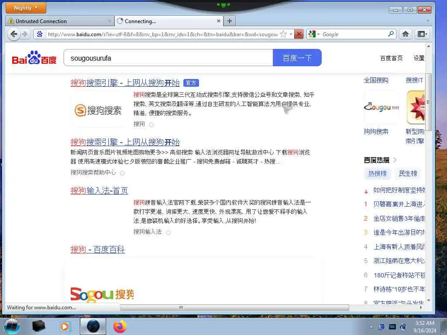Screen dimensions: 447x335
Task: Switch to the Untrusted Connection tab
Action: tap(59, 21)
